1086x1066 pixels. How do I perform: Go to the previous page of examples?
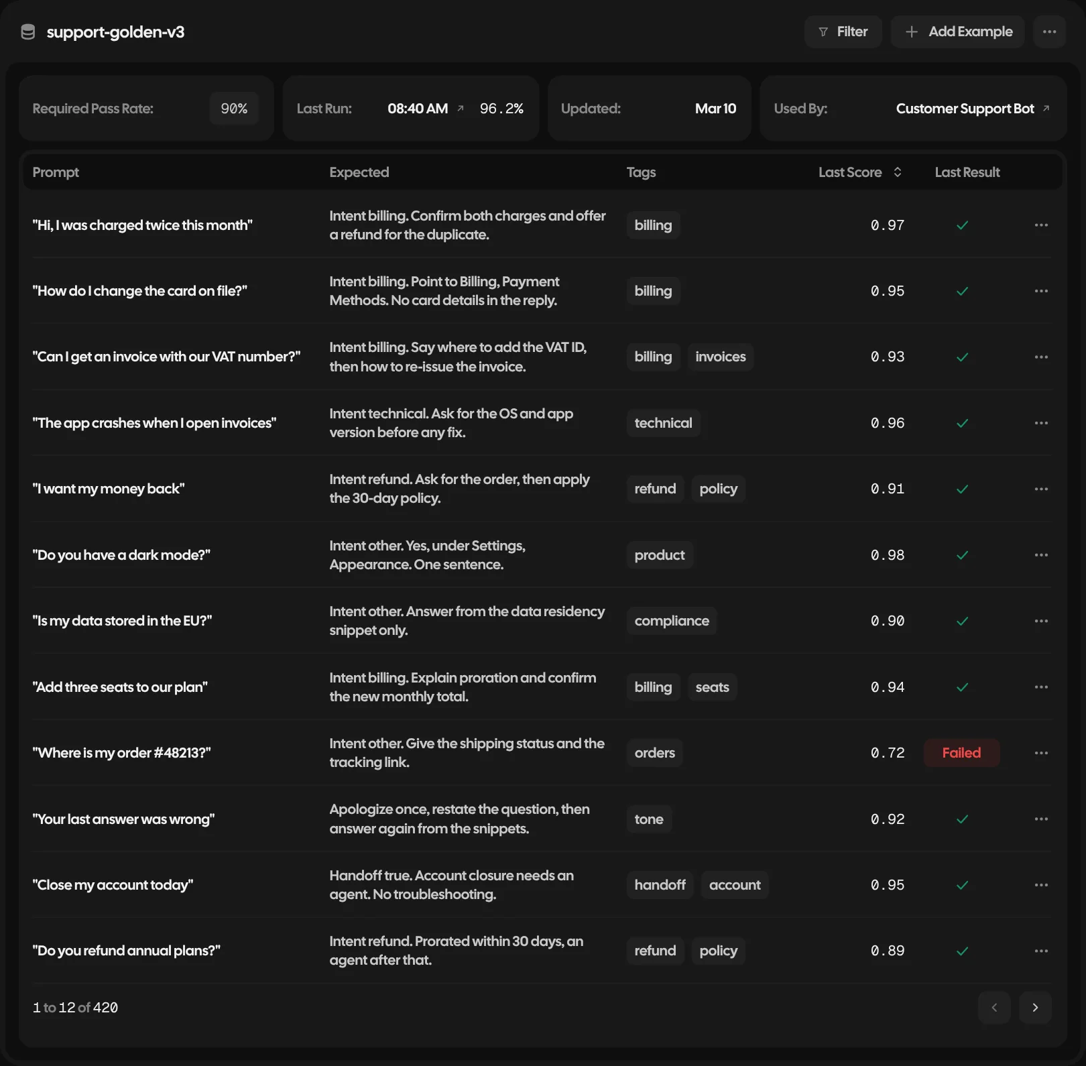coord(994,1008)
